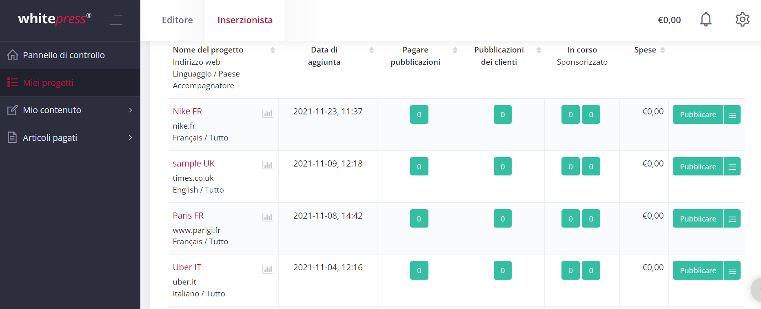The height and width of the screenshot is (309, 761).
Task: Click Pubblicare for sample UK
Action: tap(698, 167)
